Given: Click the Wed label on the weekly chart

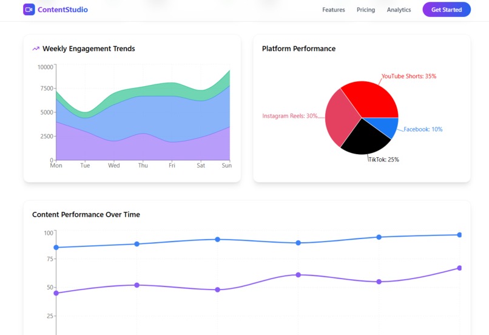Looking at the screenshot, I should point(114,165).
